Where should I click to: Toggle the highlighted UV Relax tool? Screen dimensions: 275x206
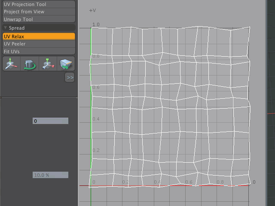coord(38,36)
